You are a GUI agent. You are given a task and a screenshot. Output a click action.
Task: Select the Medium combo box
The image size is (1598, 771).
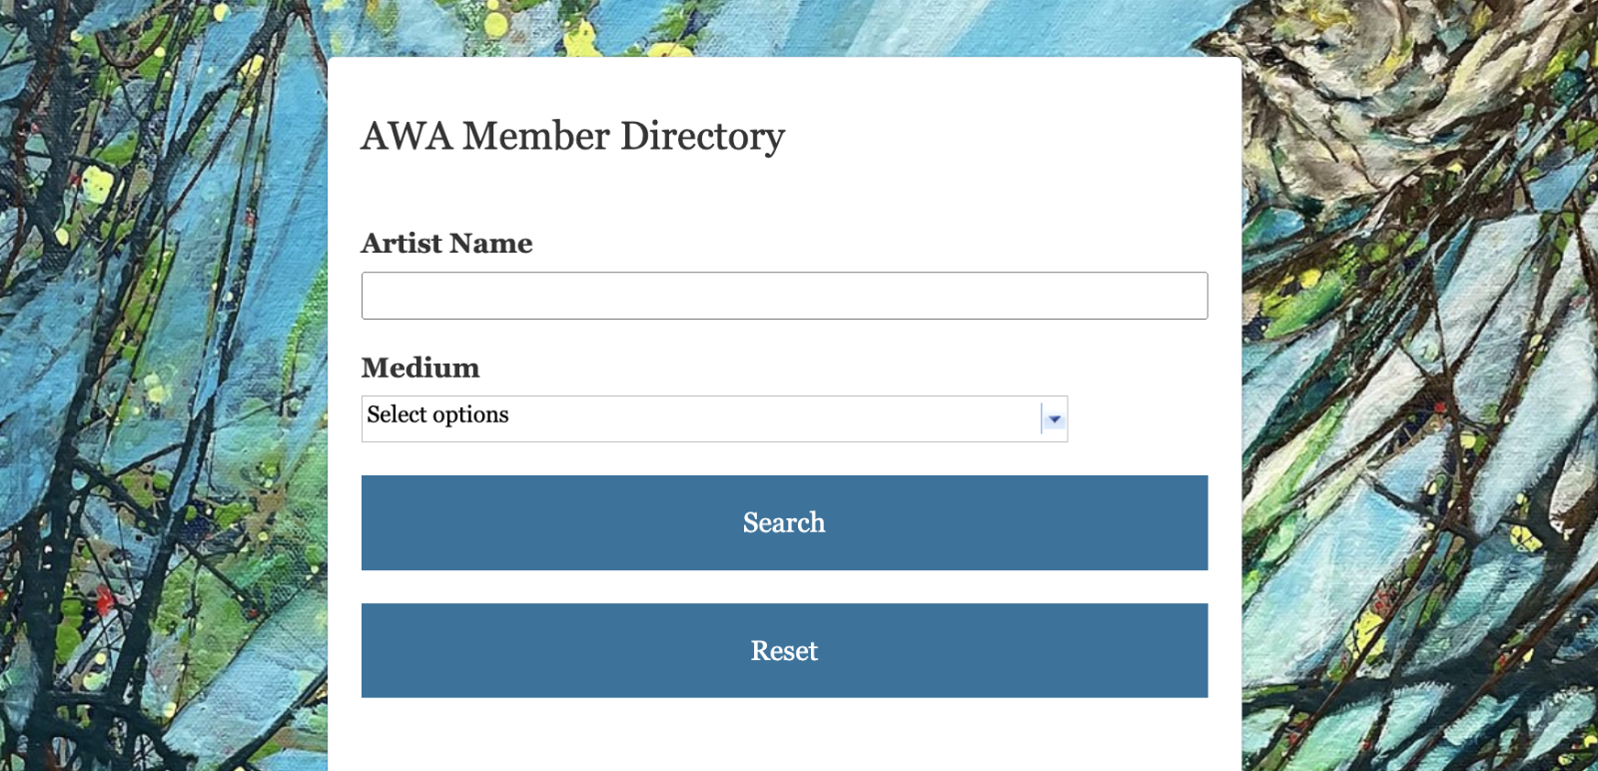(x=714, y=418)
